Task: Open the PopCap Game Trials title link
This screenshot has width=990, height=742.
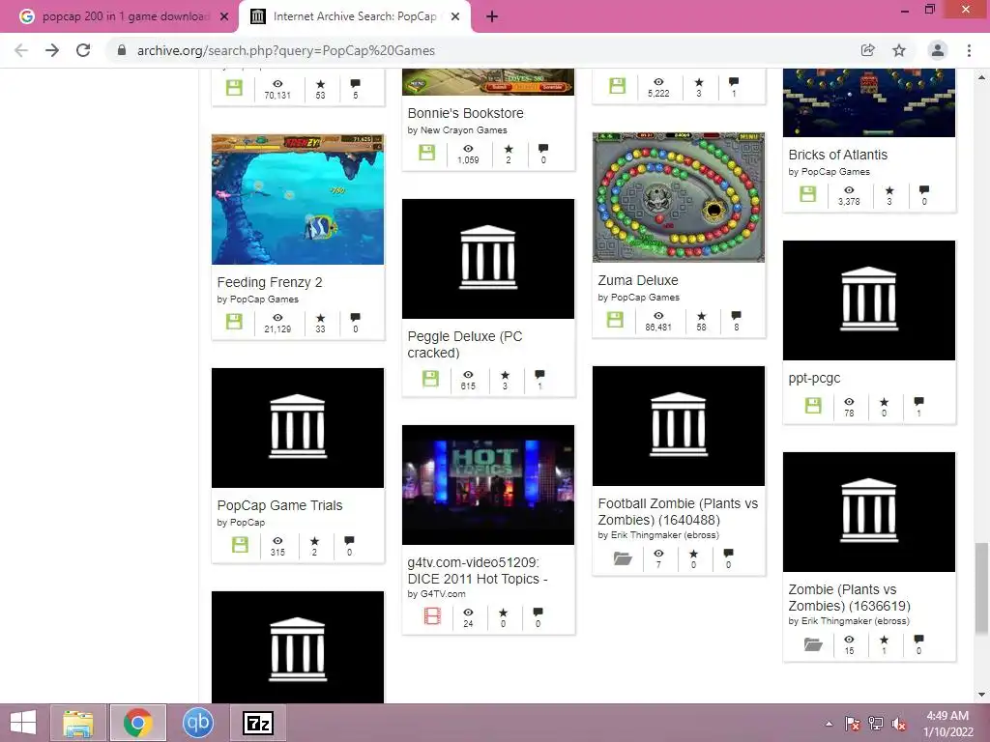Action: [279, 505]
